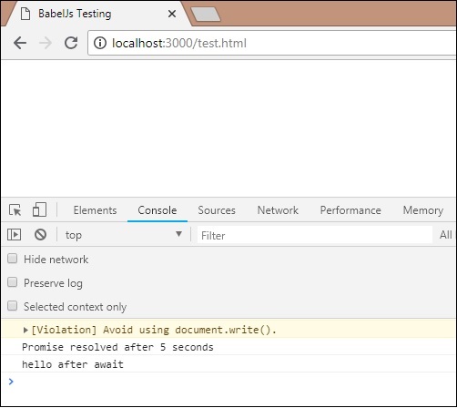Click the Hide network label text
The width and height of the screenshot is (457, 408).
[x=56, y=260]
